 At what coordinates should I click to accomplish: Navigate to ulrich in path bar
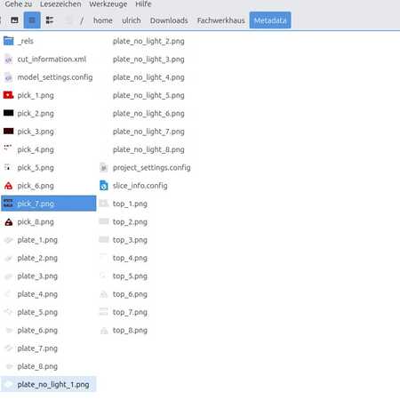pyautogui.click(x=132, y=20)
